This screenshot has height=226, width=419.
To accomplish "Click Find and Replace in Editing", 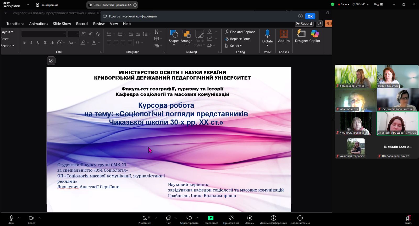I will point(240,32).
